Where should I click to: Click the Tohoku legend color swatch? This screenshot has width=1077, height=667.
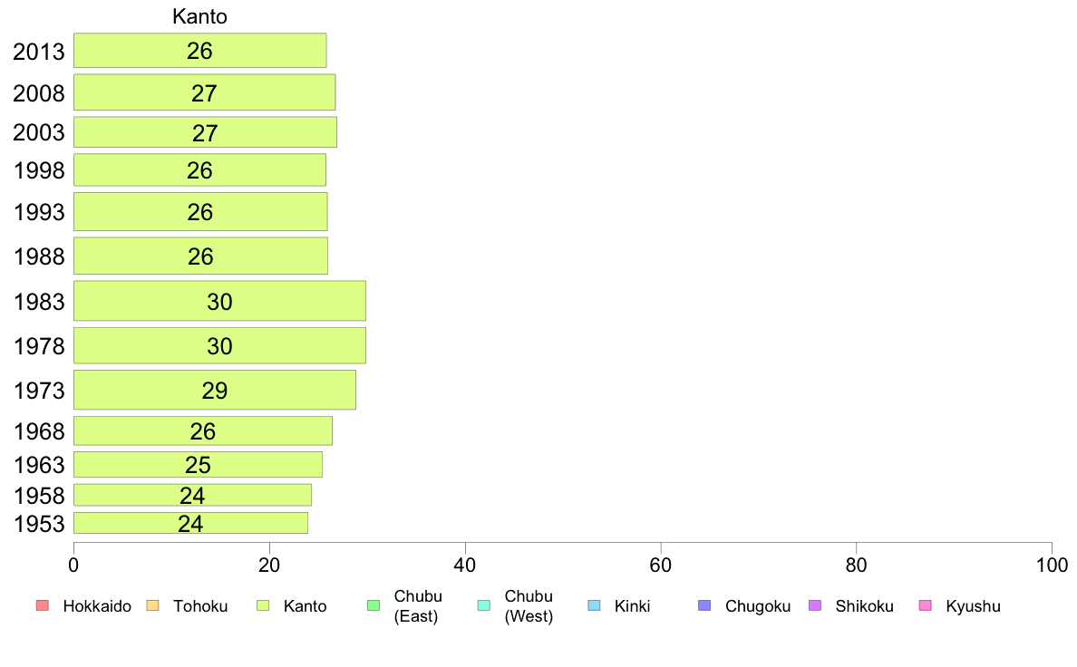coord(152,605)
